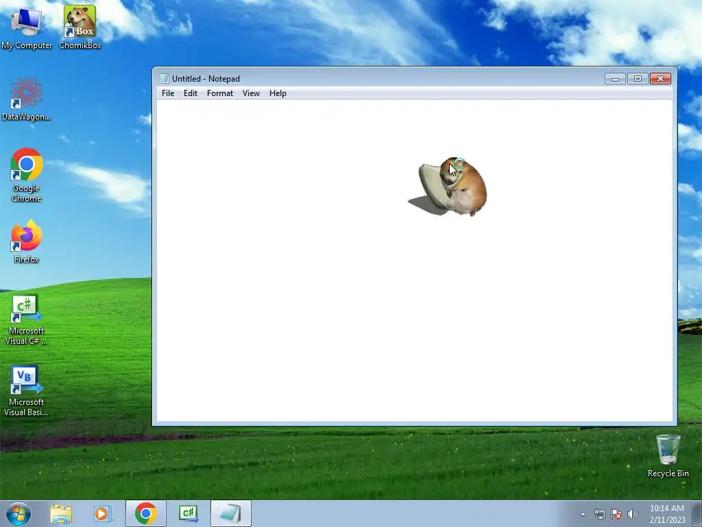
Task: Open the Windows Start menu orb
Action: [x=19, y=513]
